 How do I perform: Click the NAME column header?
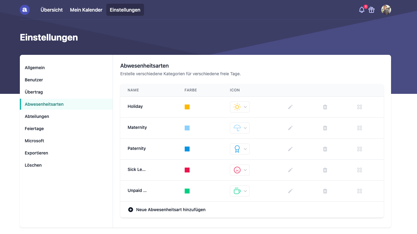(133, 90)
